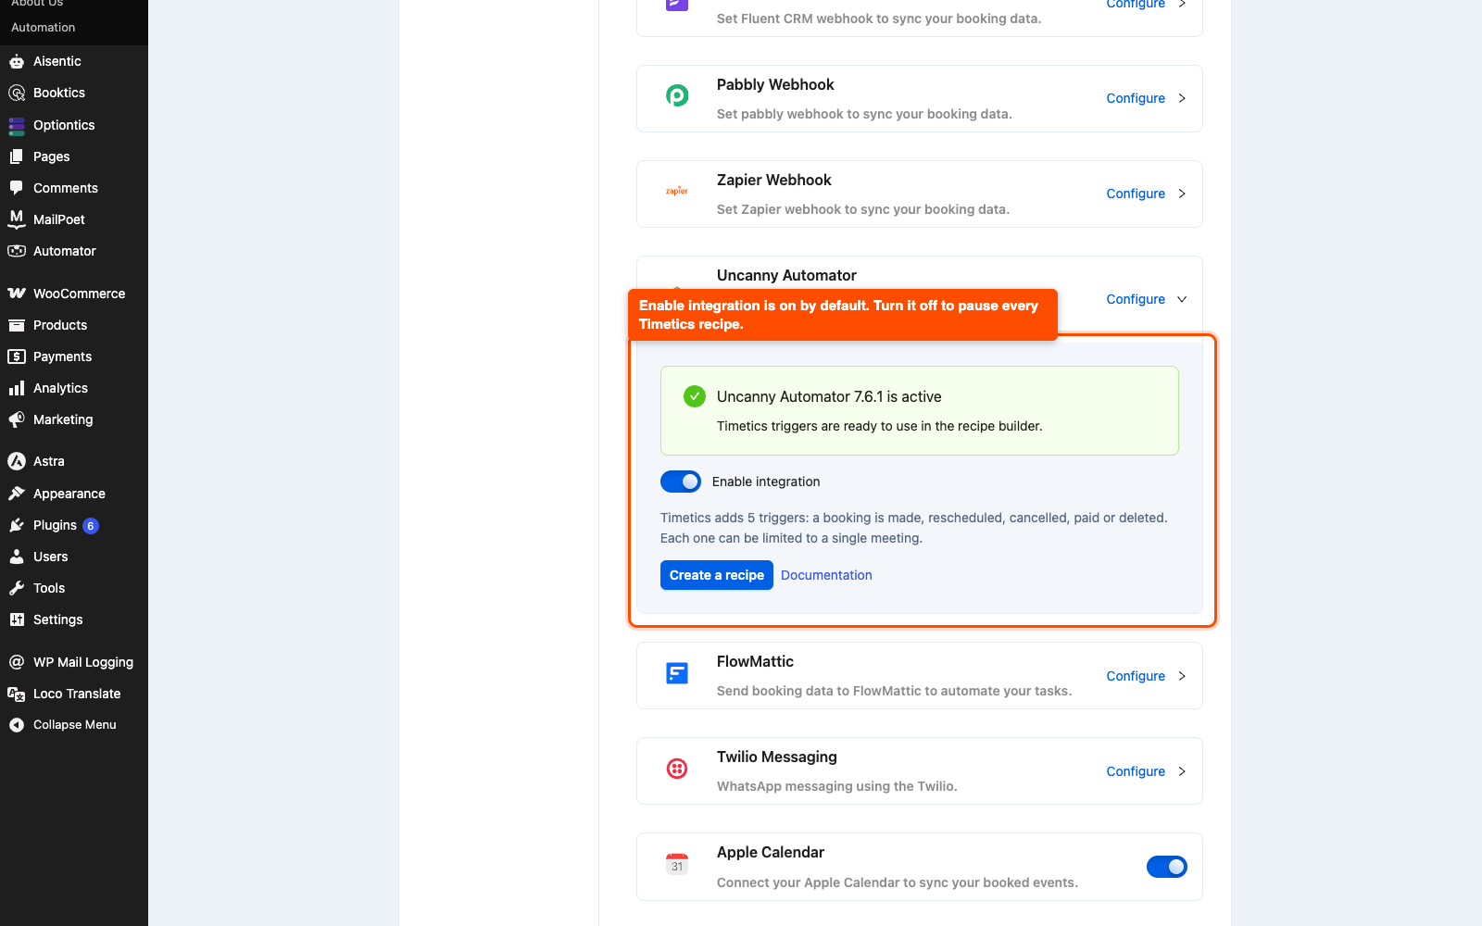
Task: Click the Marketing megaphone icon
Action: tap(17, 419)
